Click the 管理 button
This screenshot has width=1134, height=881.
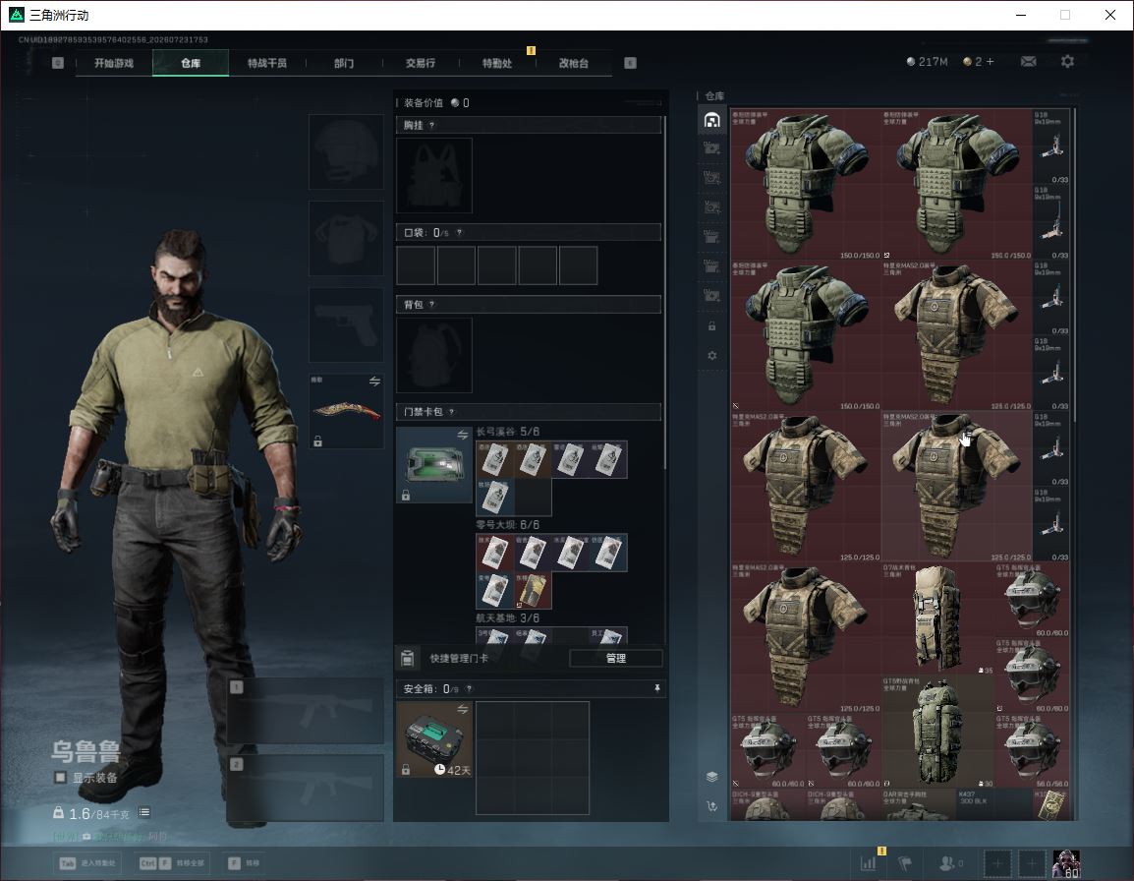pyautogui.click(x=615, y=658)
